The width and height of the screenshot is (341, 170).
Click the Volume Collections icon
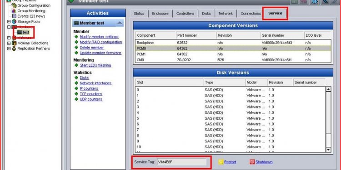[x=14, y=43]
